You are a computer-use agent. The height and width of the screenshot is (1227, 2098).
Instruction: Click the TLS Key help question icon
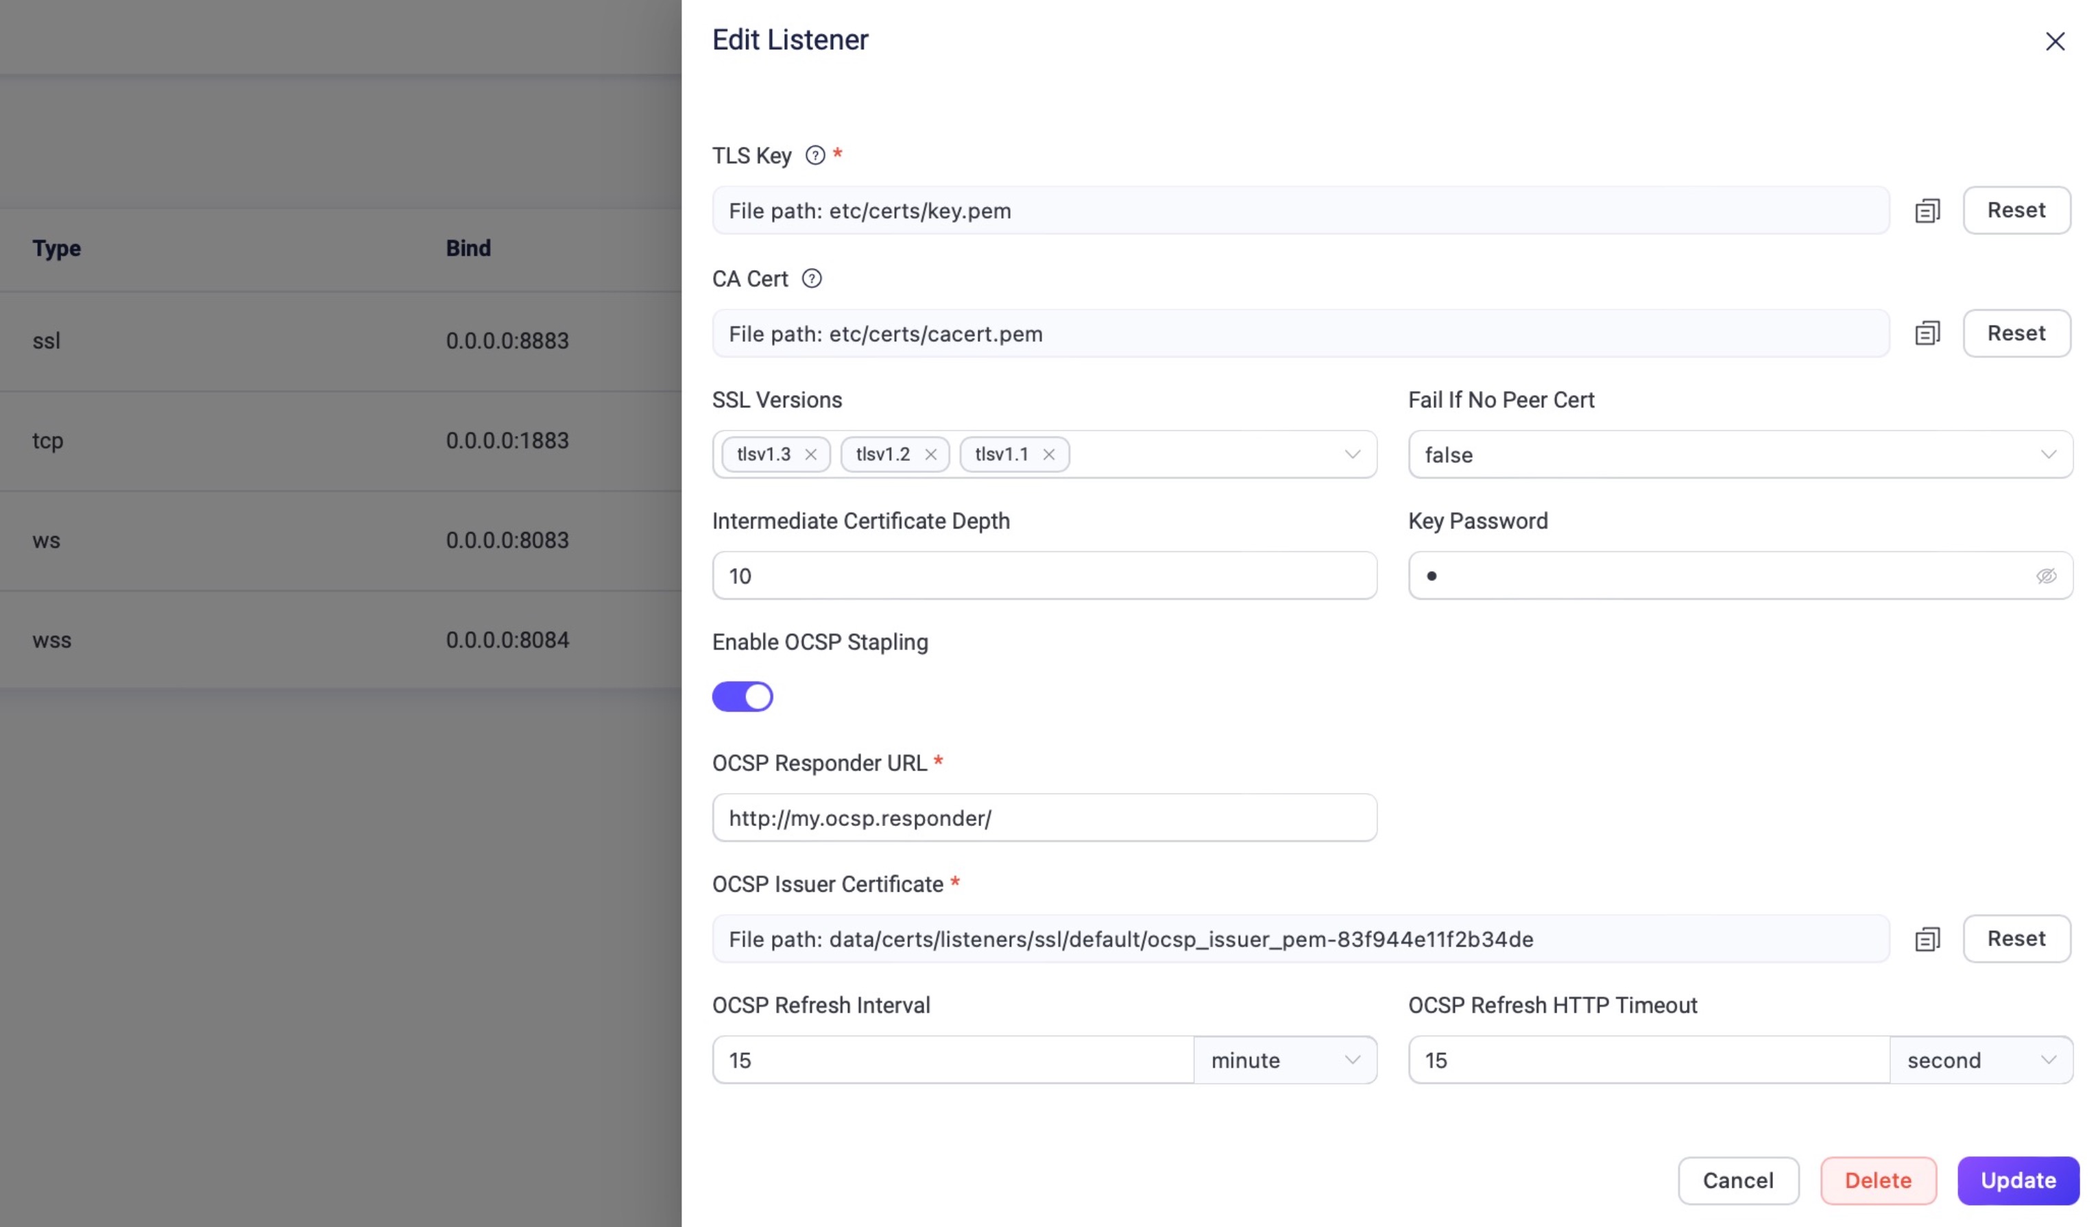[815, 156]
